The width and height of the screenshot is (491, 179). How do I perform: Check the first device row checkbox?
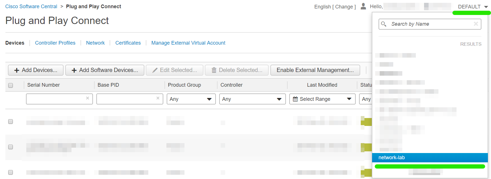[x=10, y=121]
